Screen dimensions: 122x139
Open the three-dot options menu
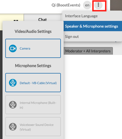[98, 5]
